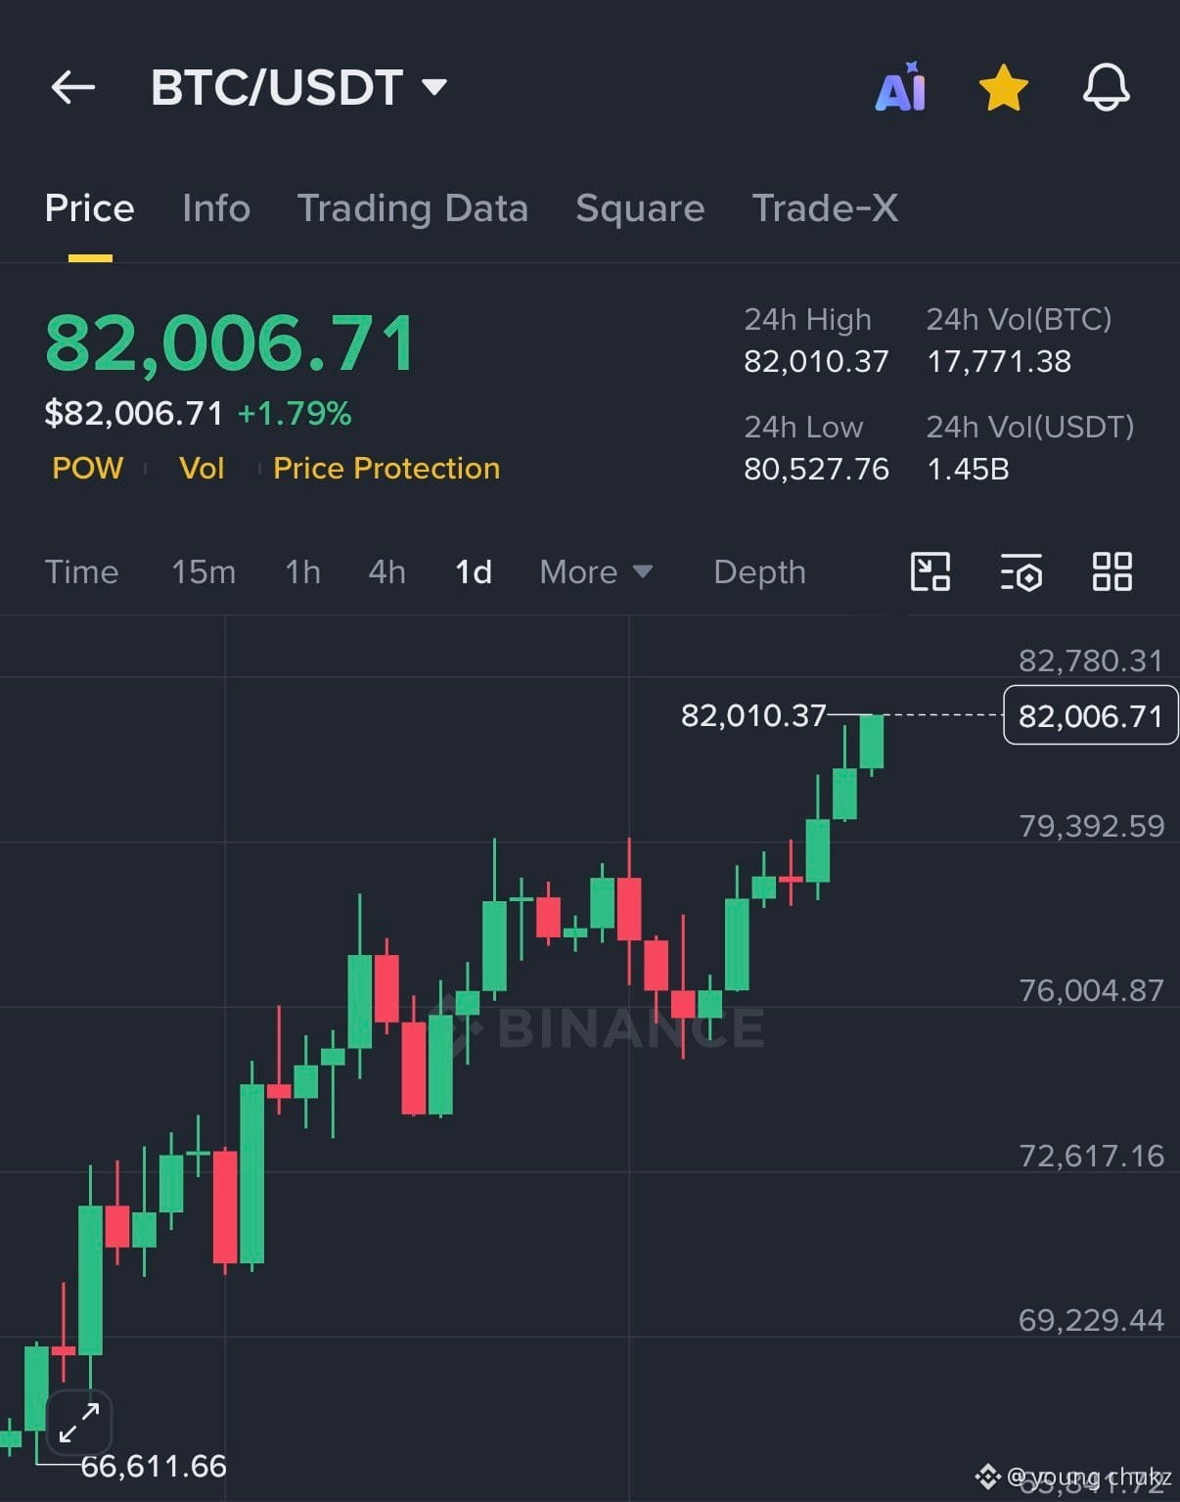Screen dimensions: 1180x1502
Task: Tap the large green price 82,006.71
Action: (x=231, y=343)
